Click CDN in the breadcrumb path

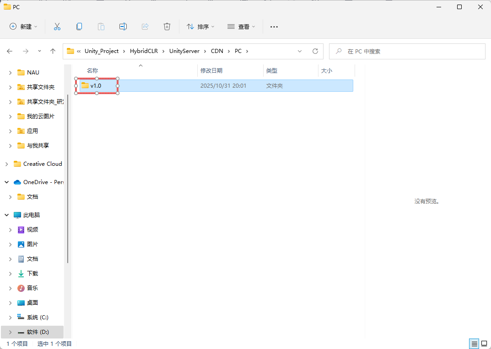coord(217,51)
